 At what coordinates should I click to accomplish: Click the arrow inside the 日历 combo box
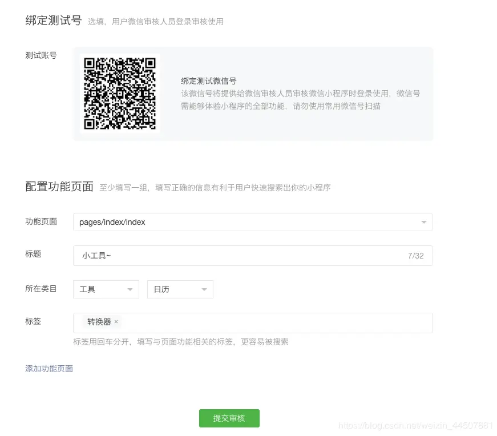204,289
